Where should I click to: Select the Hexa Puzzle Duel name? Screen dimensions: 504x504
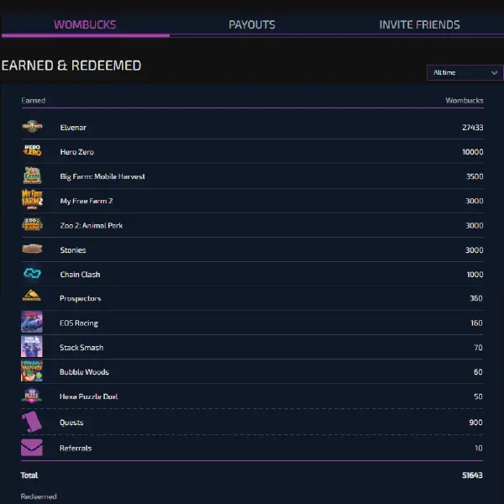pyautogui.click(x=89, y=396)
